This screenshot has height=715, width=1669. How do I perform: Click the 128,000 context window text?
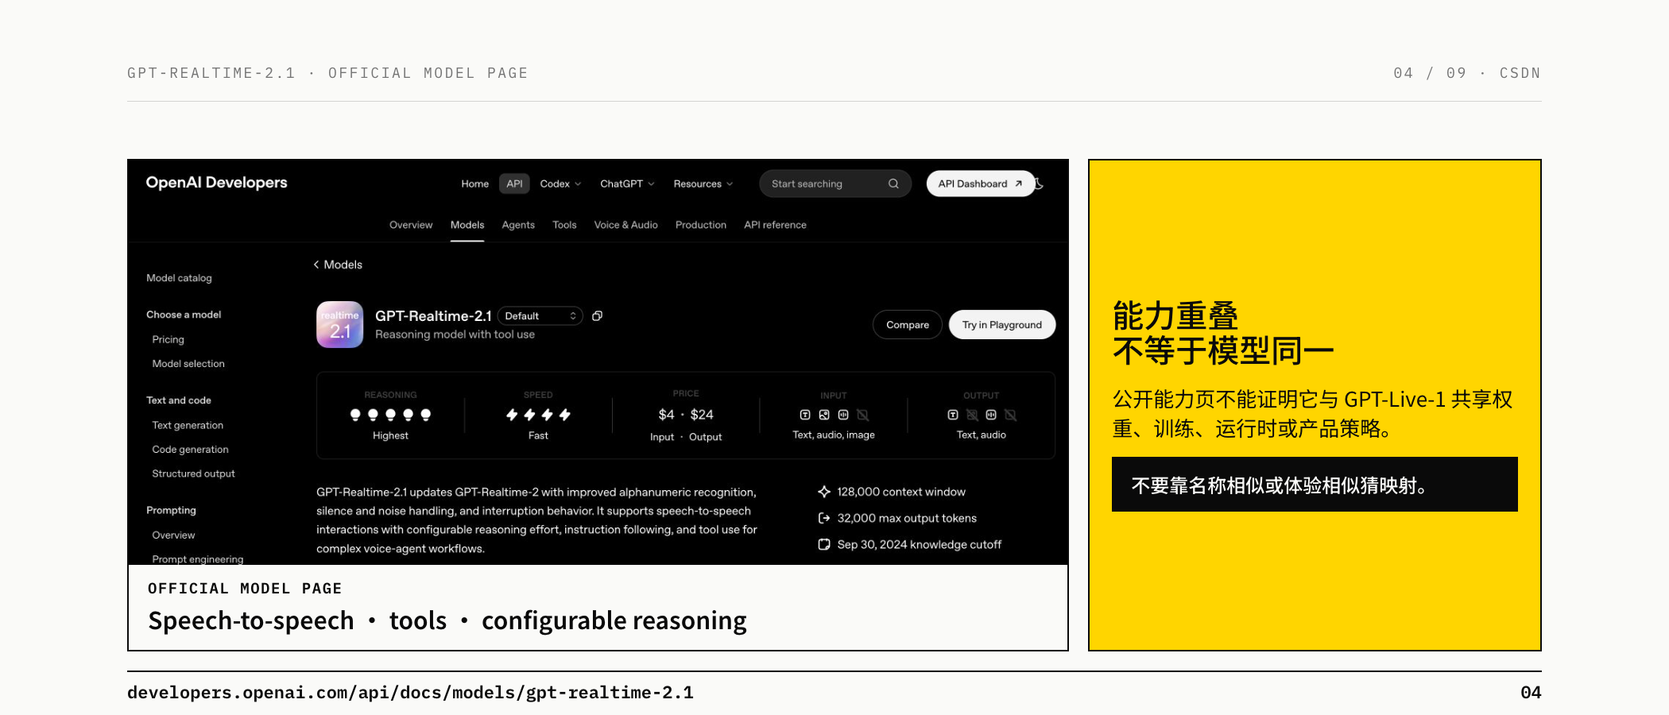[901, 492]
